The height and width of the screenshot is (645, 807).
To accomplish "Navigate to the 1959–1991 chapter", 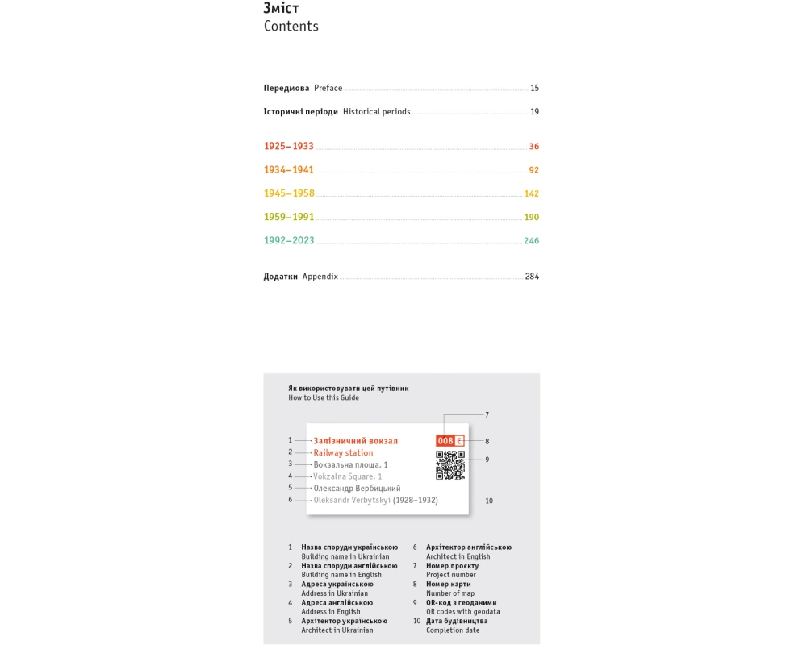I will (289, 217).
